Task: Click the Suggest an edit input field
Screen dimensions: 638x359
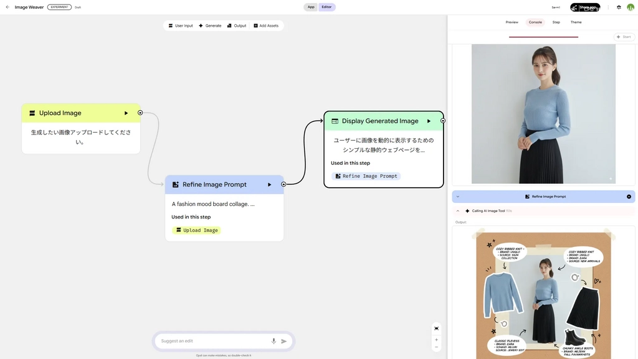Action: click(212, 341)
